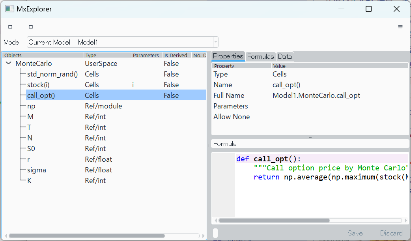
Task: Select stock(i) cells item
Action: point(38,85)
